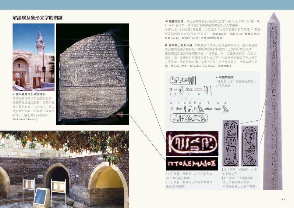Open the white-on-black hieroglyph cartouche photo
Screen dimensions: 294x208
pyautogui.click(x=192, y=143)
